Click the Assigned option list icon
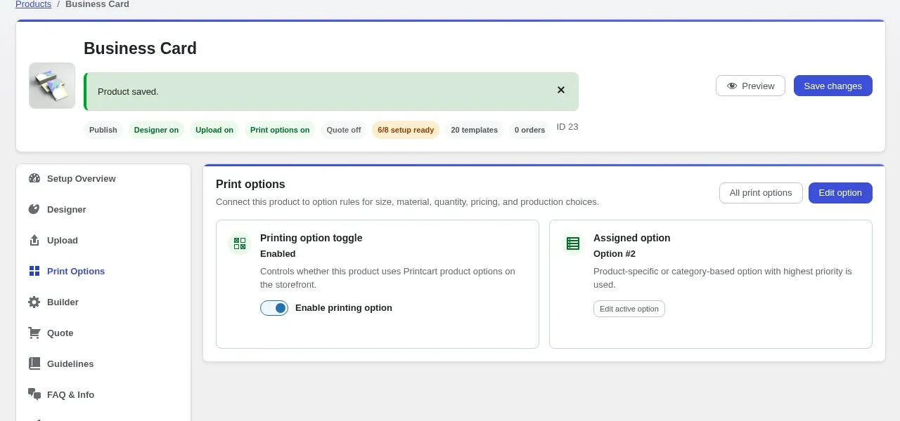900x421 pixels. click(573, 243)
